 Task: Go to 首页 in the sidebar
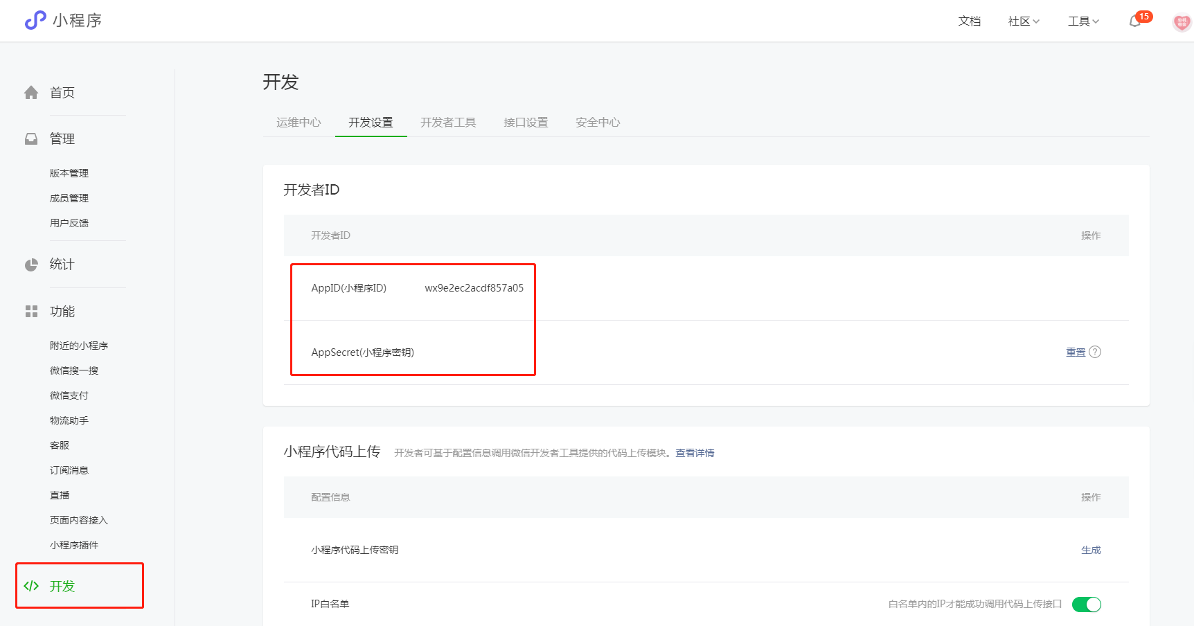(x=62, y=93)
